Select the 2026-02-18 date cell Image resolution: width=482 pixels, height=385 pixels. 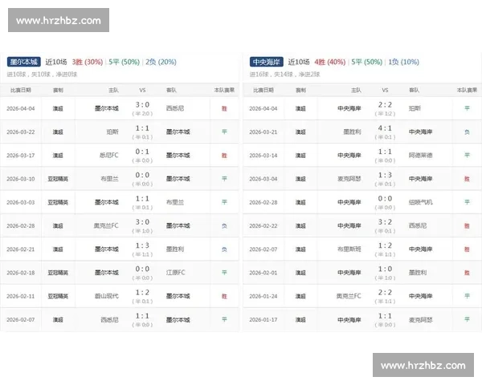pos(21,273)
